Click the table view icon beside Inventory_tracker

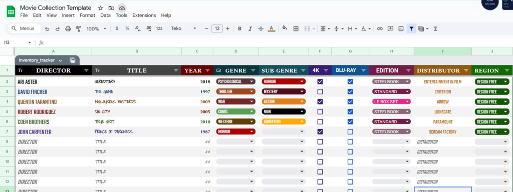(73, 60)
